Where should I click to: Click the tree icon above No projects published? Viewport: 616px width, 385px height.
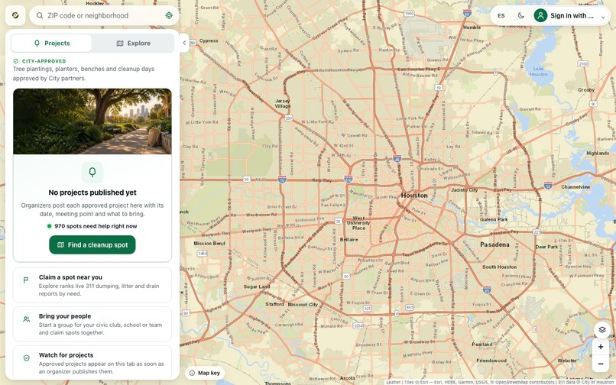tap(92, 172)
